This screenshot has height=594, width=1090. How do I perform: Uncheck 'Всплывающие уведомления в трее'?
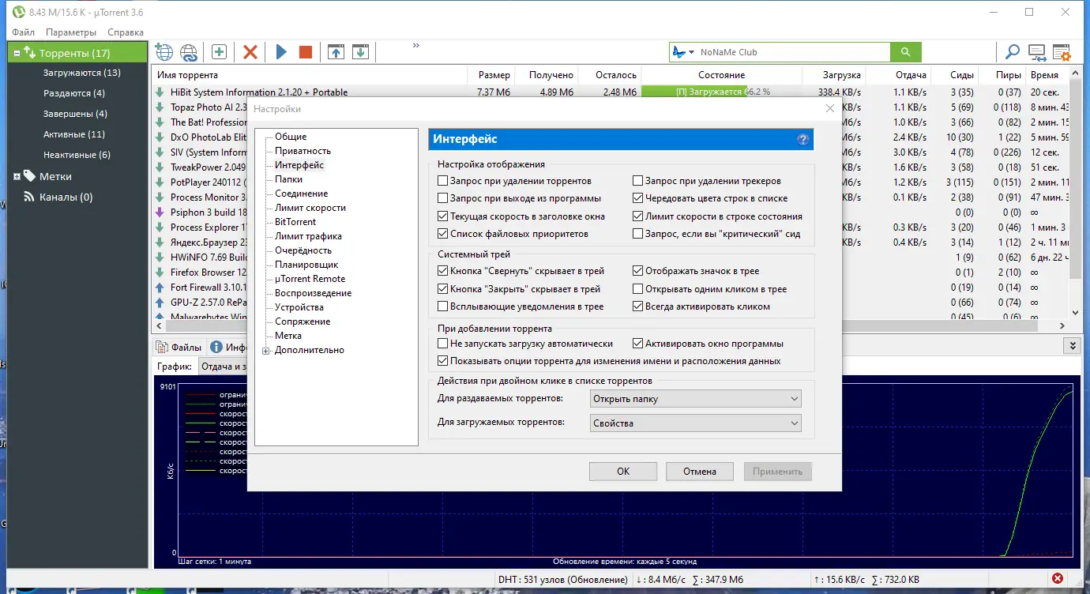pos(443,306)
